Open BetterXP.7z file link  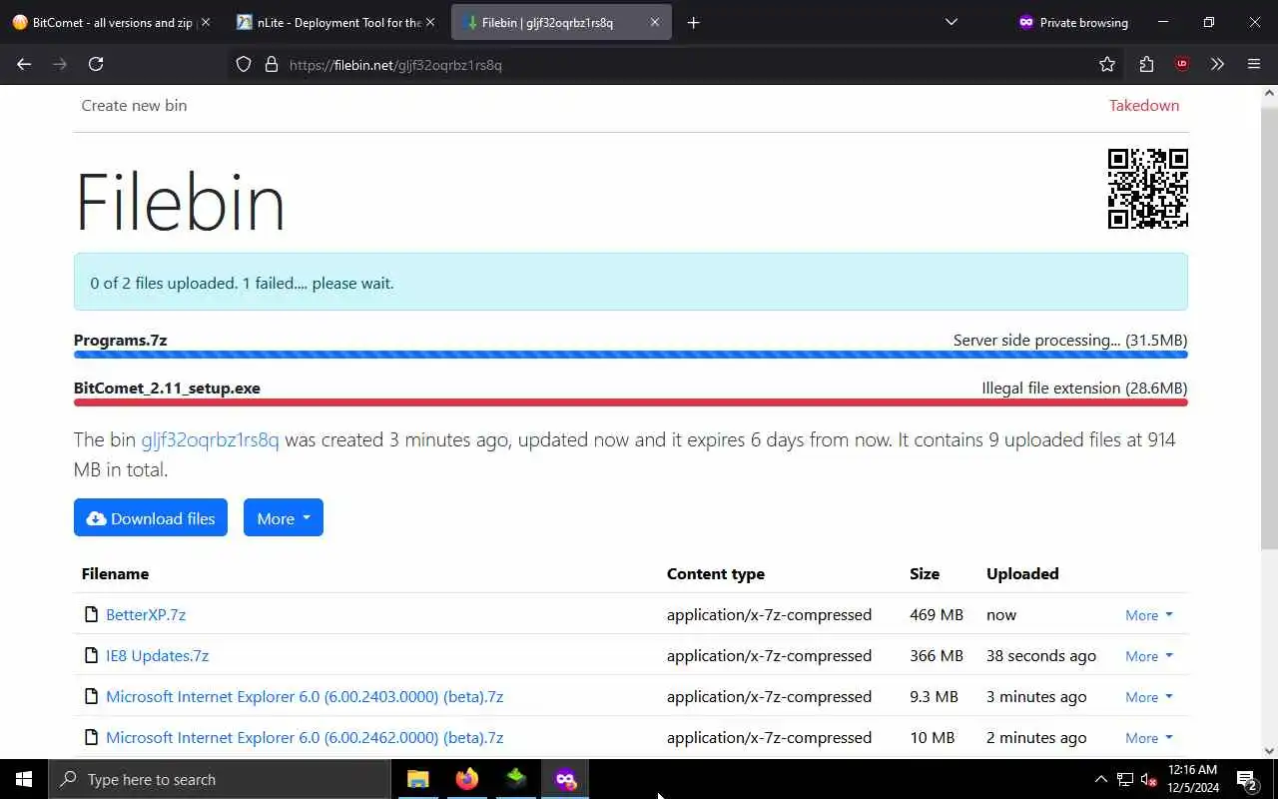[x=146, y=614]
